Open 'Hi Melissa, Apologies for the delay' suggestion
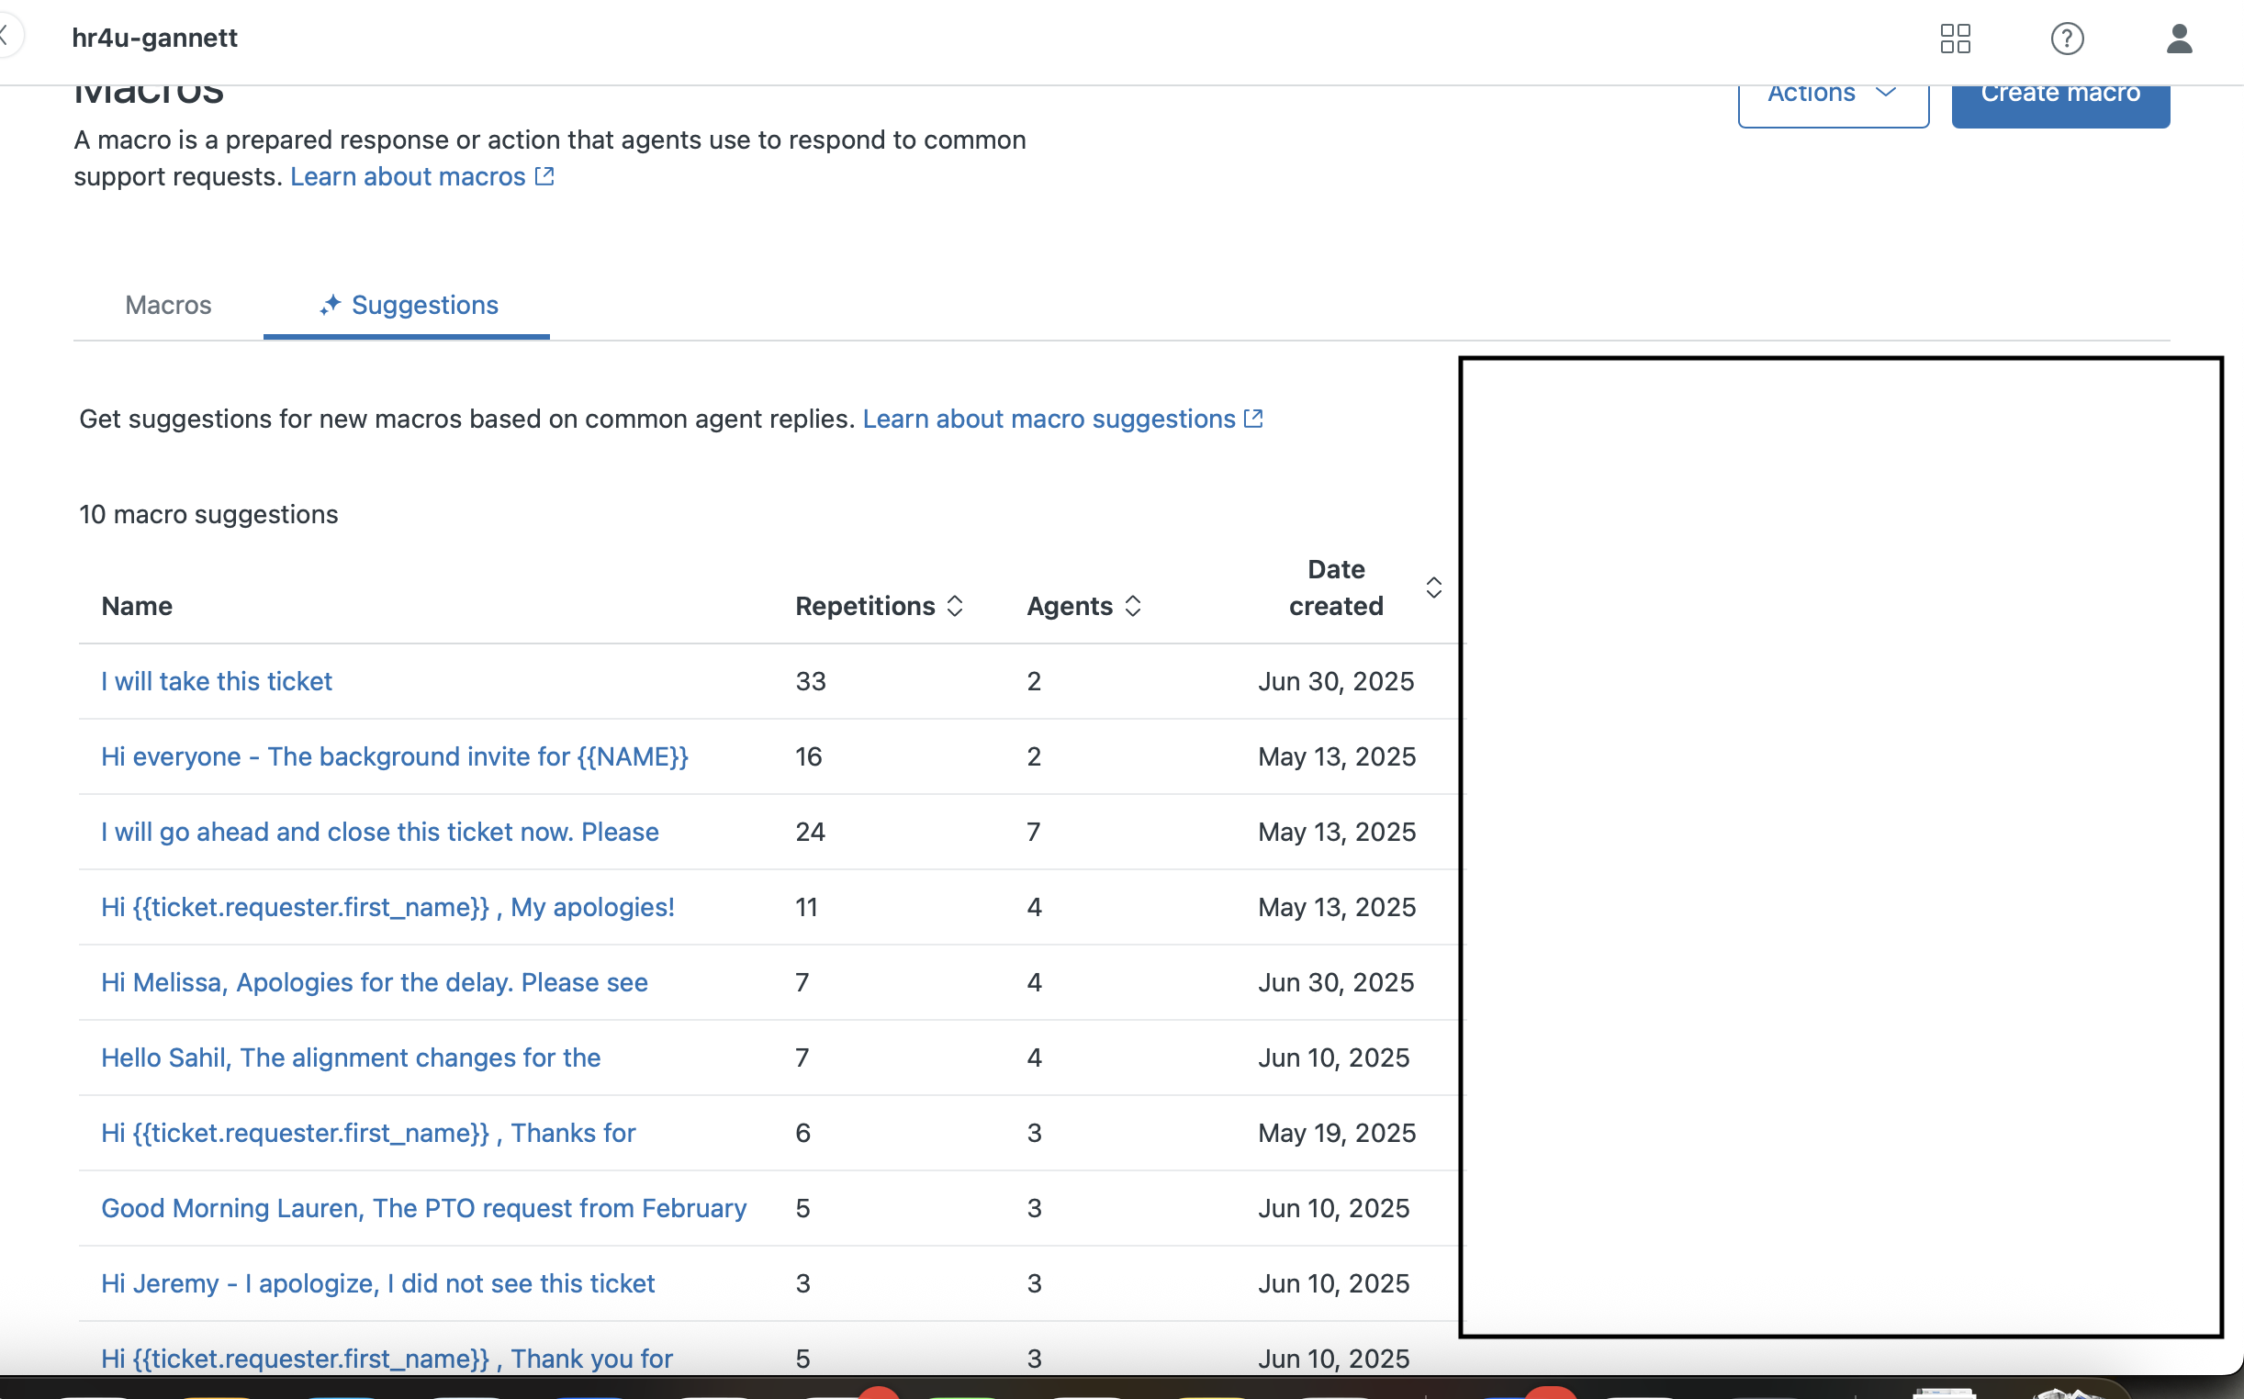The image size is (2244, 1399). (374, 982)
